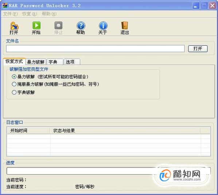Click the 文件名 input field
218x195 pixels.
tap(96, 49)
